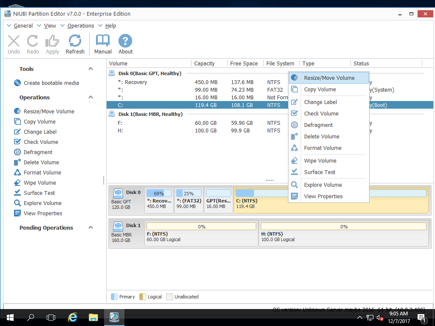
Task: Click the Disk 1 drive icon in the volume list
Action: (x=112, y=114)
